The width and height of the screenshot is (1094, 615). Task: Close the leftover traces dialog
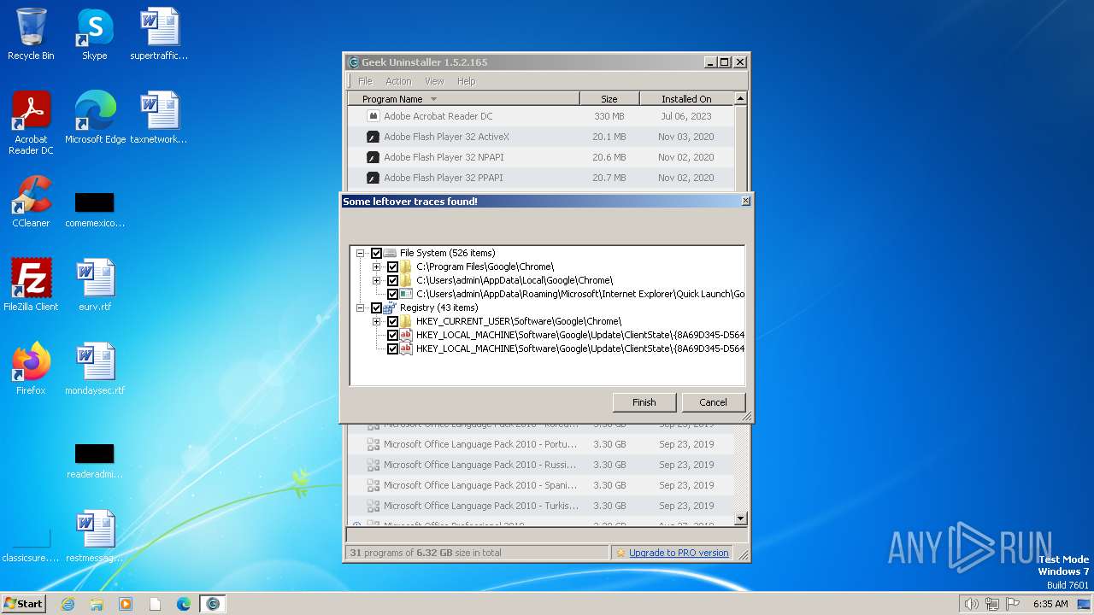click(x=745, y=201)
